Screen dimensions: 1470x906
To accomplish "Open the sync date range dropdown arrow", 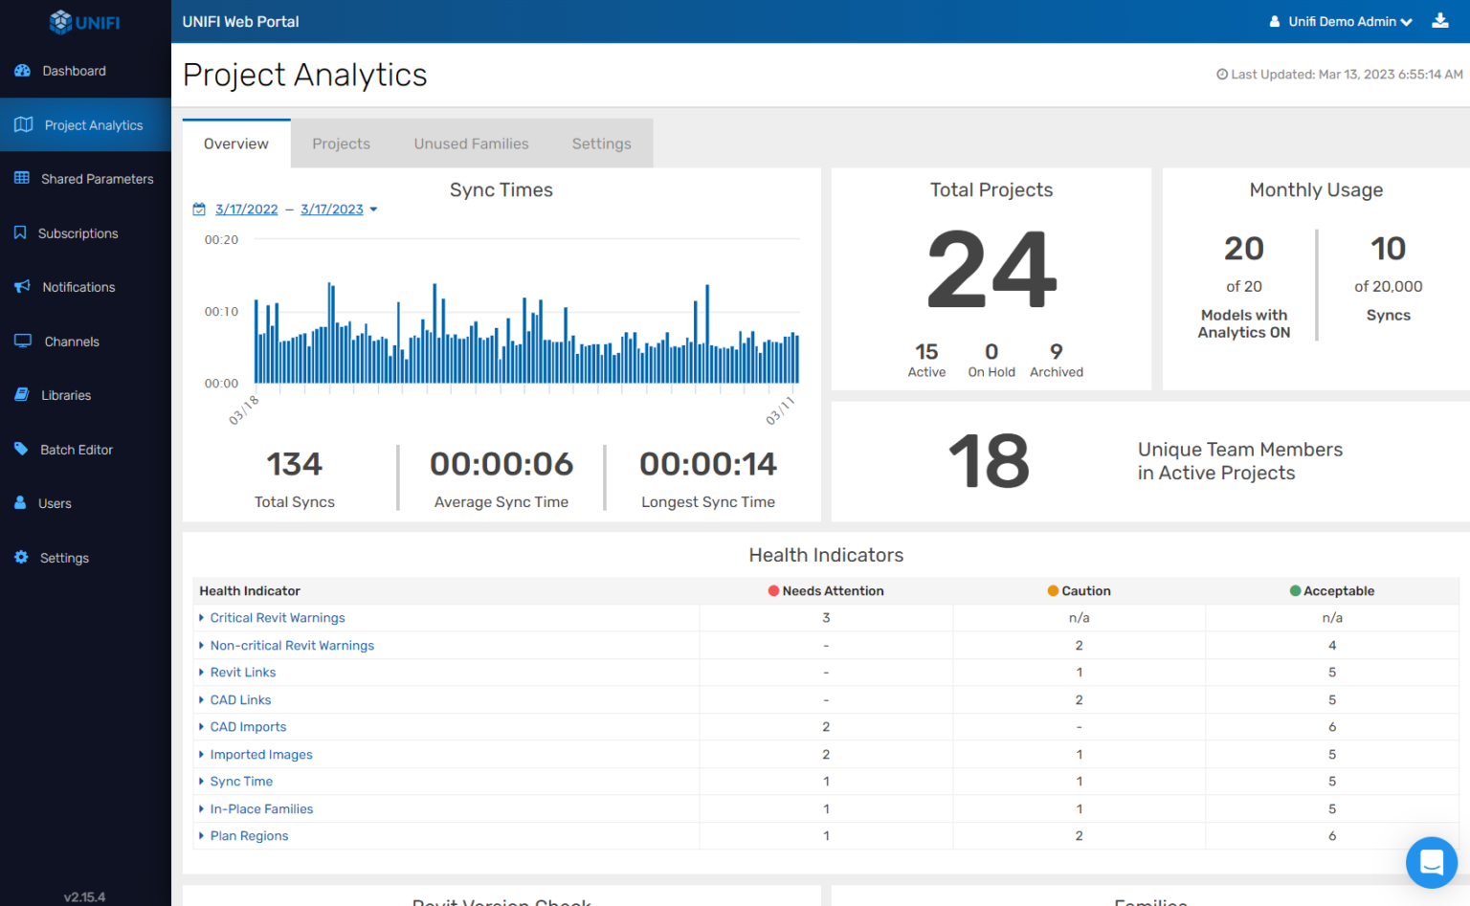I will (373, 209).
